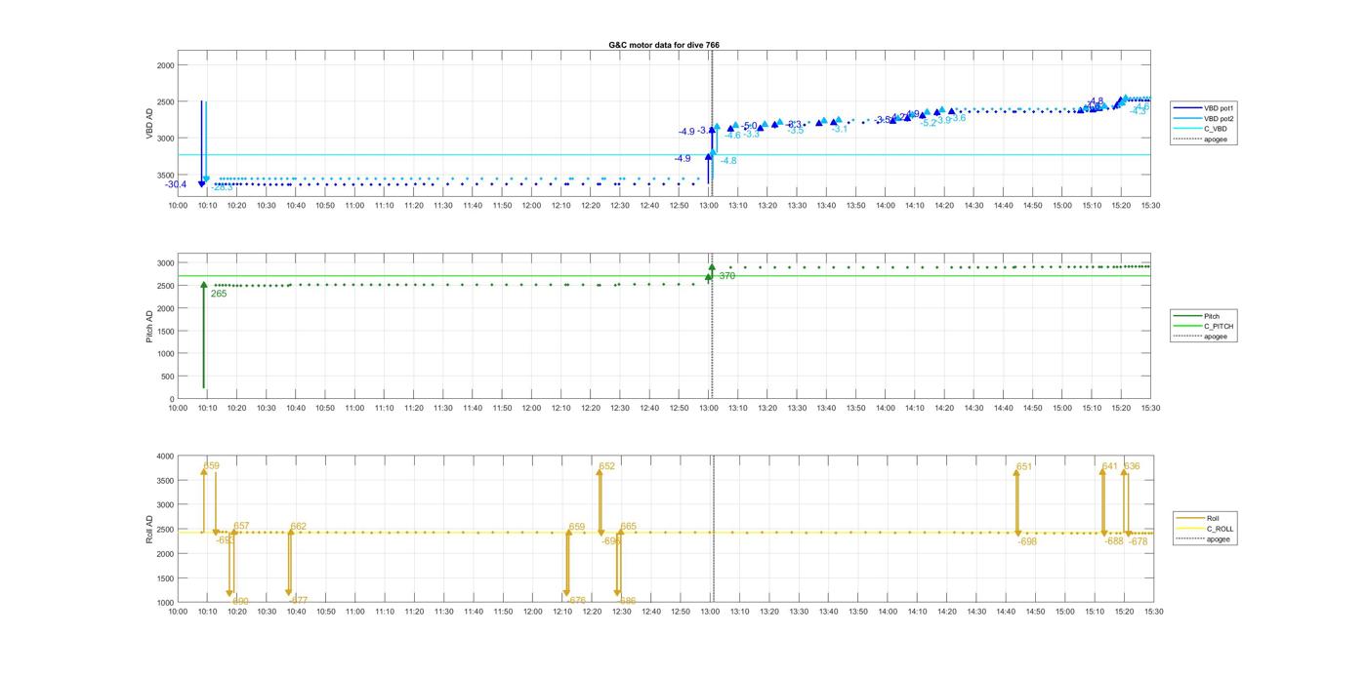The image size is (1367, 676).
Task: Click the '-3.9' VBD data label
Action: [942, 120]
